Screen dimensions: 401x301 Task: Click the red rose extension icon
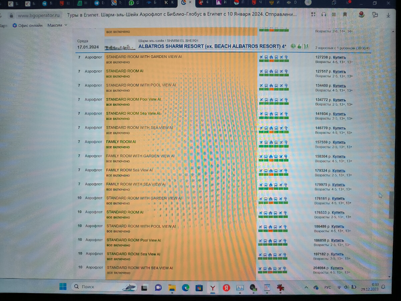click(361, 15)
